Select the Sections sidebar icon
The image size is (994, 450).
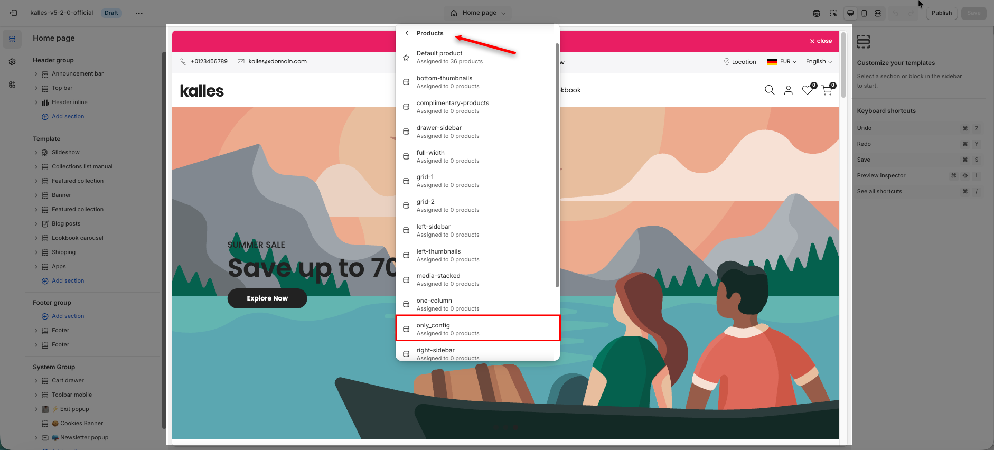12,39
